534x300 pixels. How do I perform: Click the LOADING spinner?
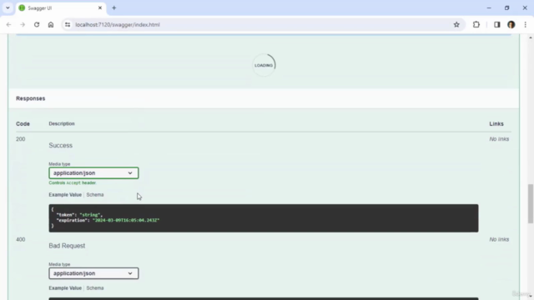tap(264, 65)
